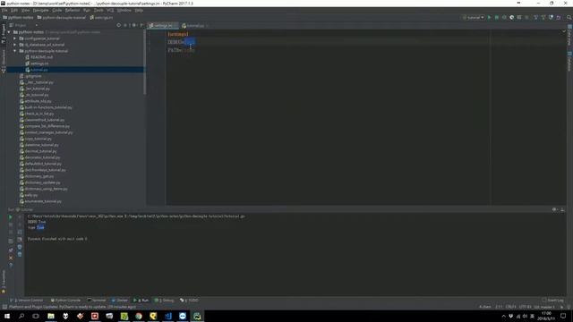
Task: Open Run panel help question mark icon
Action: point(11,266)
